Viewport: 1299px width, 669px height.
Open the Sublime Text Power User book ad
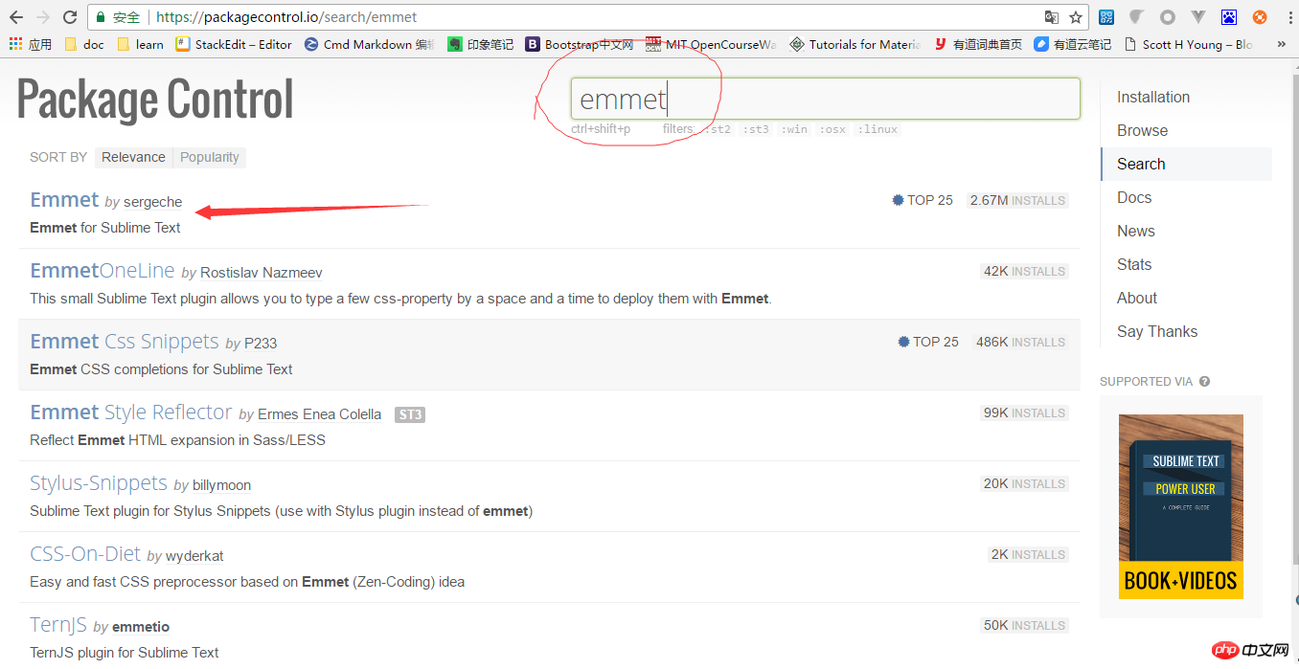pyautogui.click(x=1181, y=506)
